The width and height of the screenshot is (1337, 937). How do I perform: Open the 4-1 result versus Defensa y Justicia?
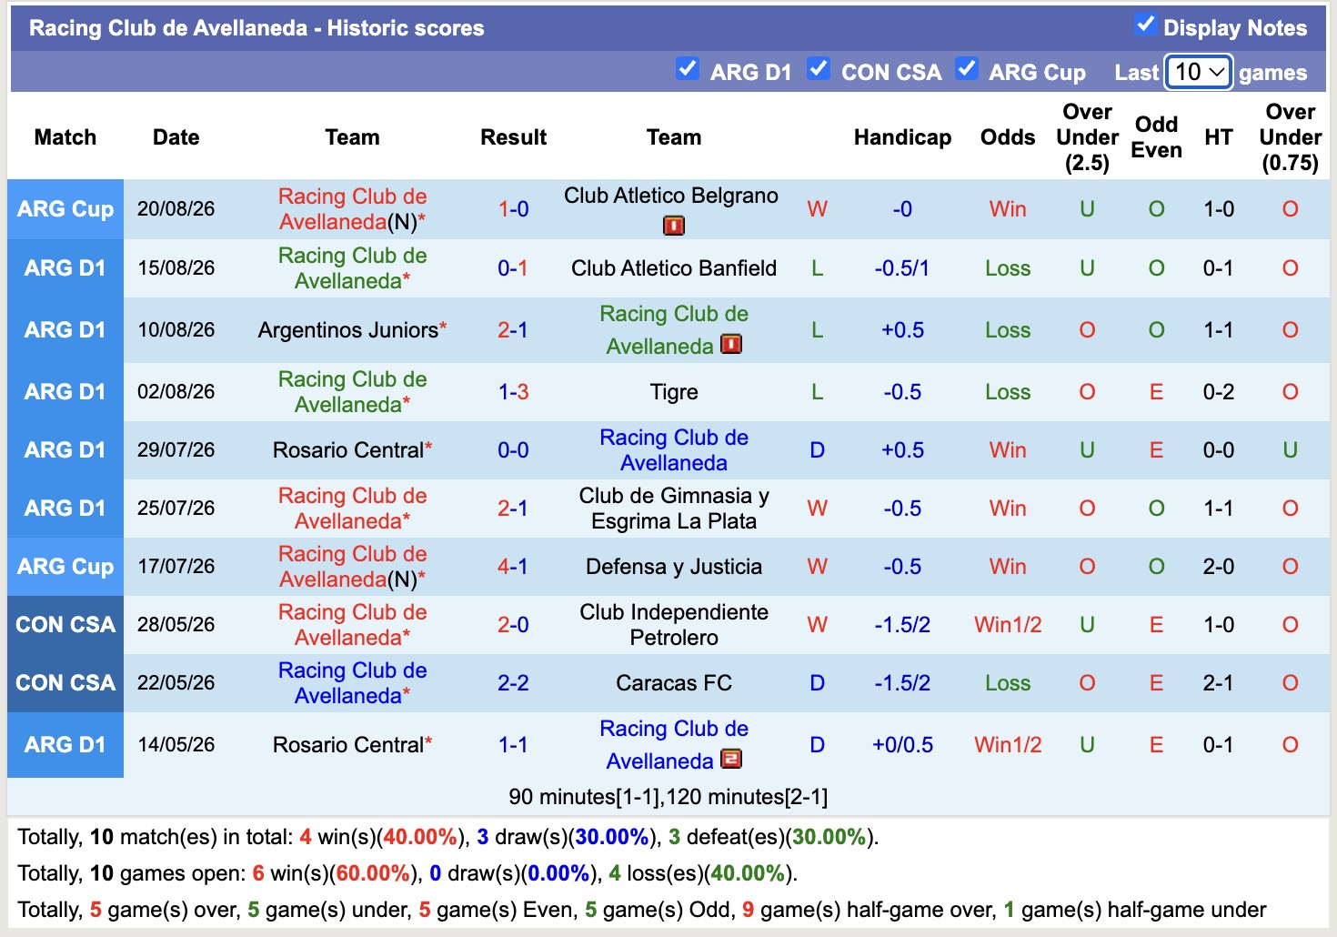click(x=513, y=567)
